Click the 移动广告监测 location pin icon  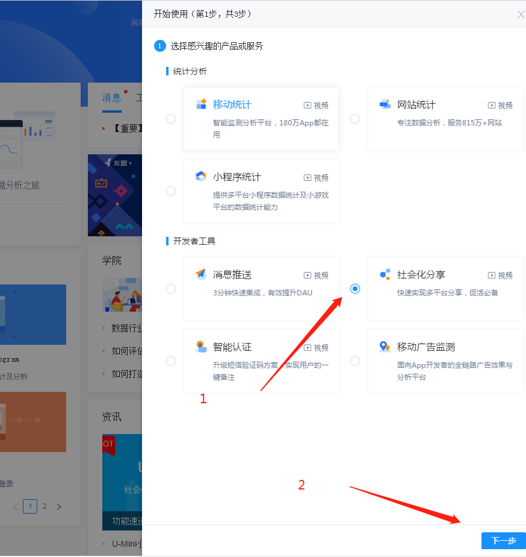pyautogui.click(x=385, y=347)
